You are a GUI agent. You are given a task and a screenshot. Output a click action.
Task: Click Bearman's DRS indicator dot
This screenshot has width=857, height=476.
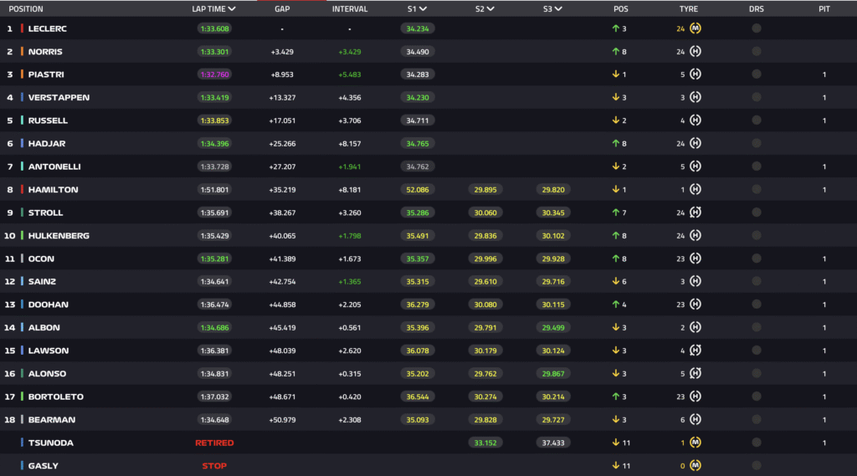[757, 420]
